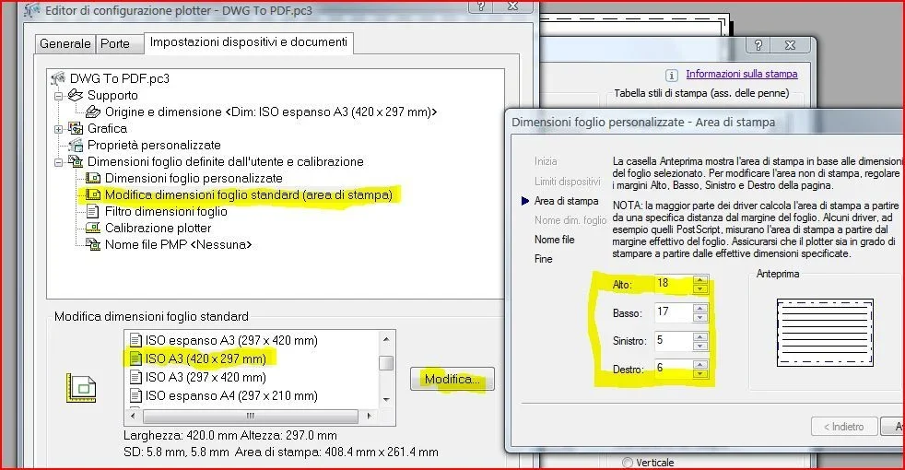Click the Basso margin input field

672,312
